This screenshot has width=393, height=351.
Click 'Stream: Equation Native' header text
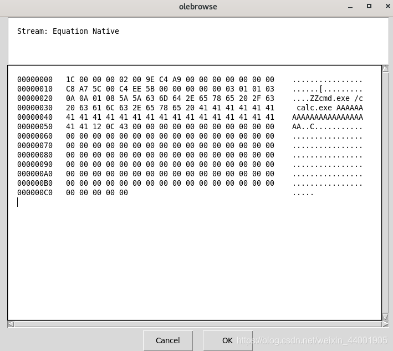pos(68,31)
